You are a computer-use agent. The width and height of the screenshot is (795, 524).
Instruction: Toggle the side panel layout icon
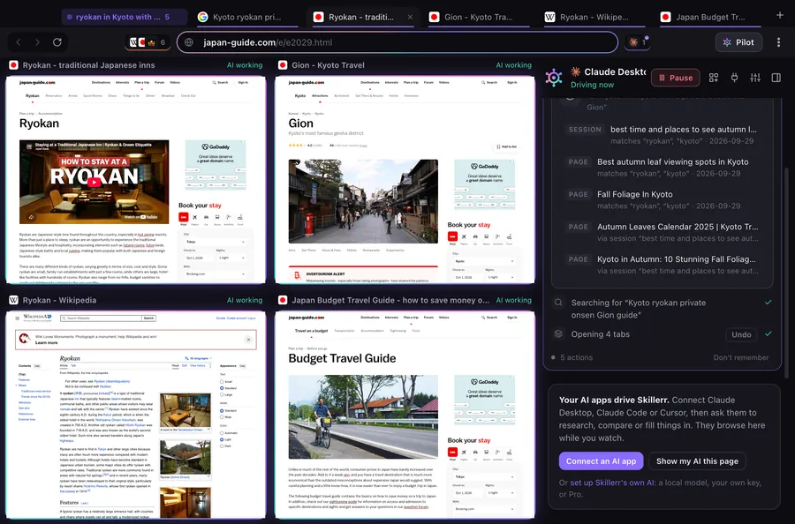click(776, 78)
